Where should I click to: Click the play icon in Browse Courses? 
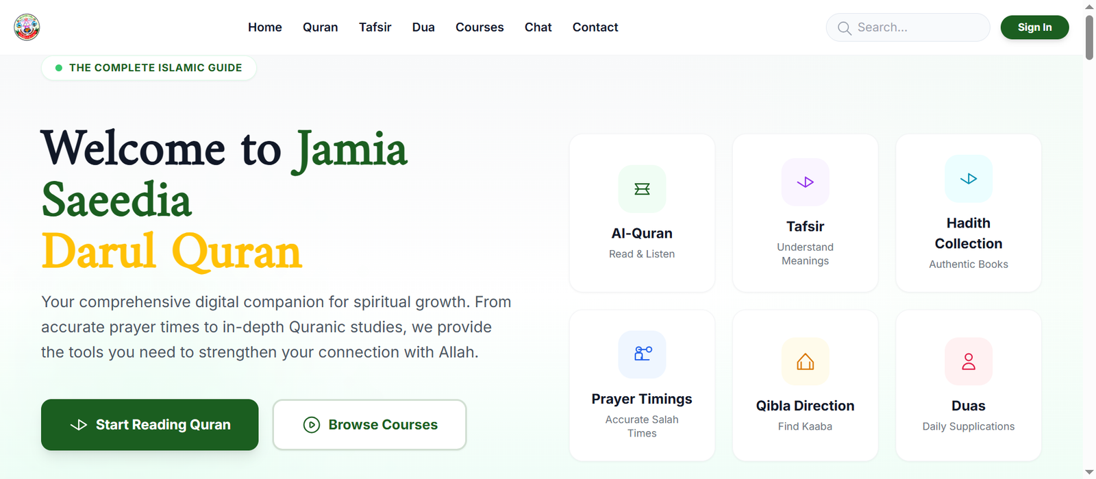pyautogui.click(x=312, y=425)
